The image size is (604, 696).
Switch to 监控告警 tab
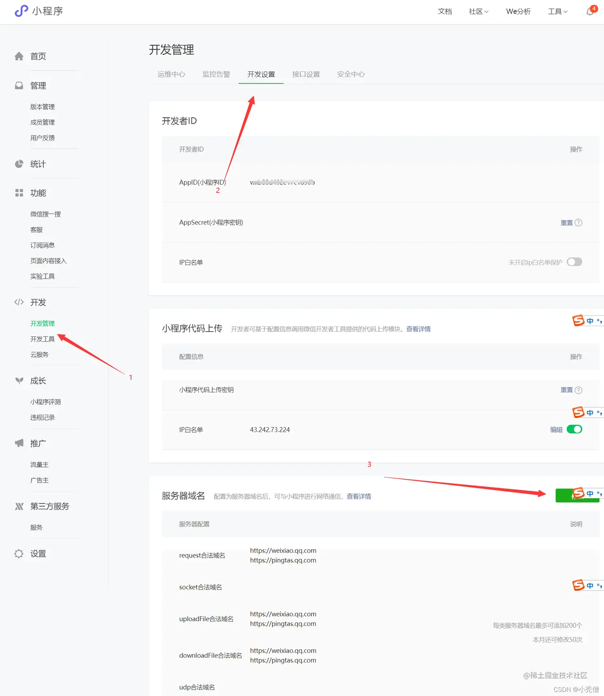[x=216, y=74]
